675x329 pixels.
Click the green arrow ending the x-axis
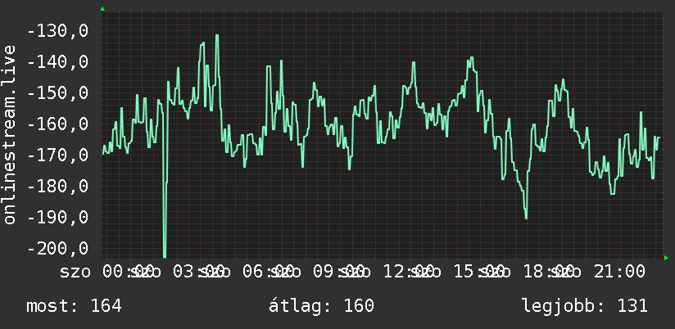click(x=666, y=258)
